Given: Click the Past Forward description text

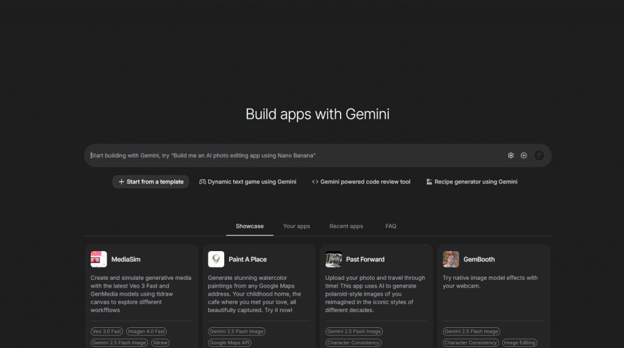Looking at the screenshot, I should tap(375, 294).
